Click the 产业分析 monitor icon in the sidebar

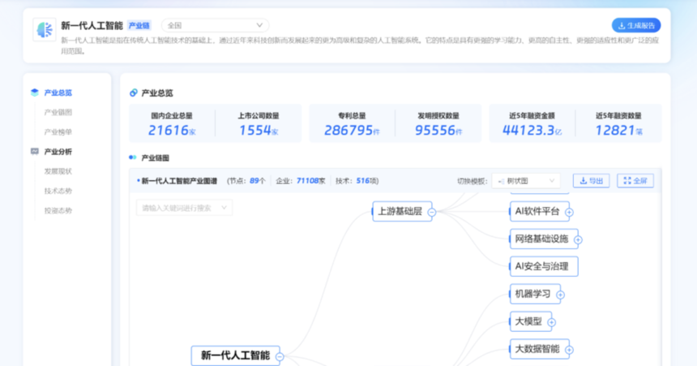click(x=35, y=152)
